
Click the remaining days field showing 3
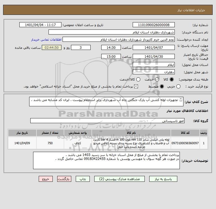[x=81, y=47]
